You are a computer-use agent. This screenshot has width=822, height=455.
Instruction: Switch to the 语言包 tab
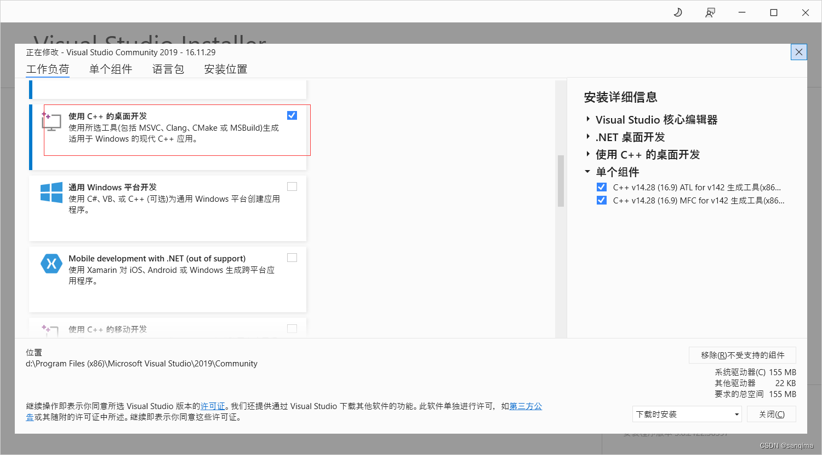168,69
